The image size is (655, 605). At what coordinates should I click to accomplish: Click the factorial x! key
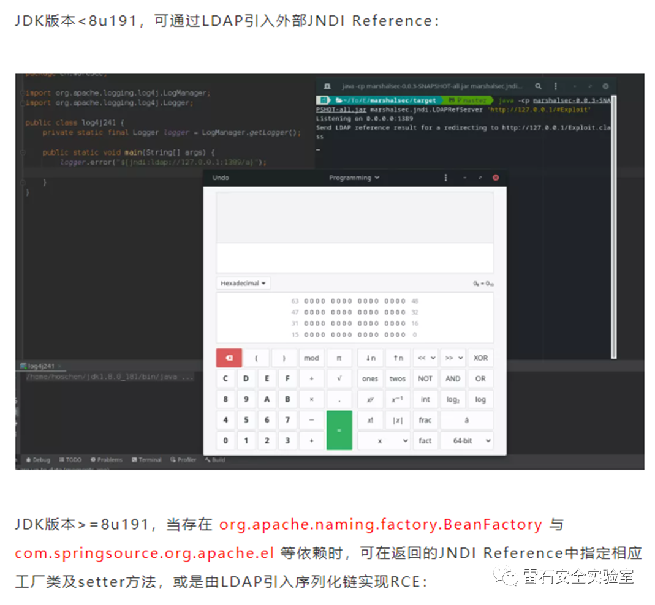tap(370, 420)
